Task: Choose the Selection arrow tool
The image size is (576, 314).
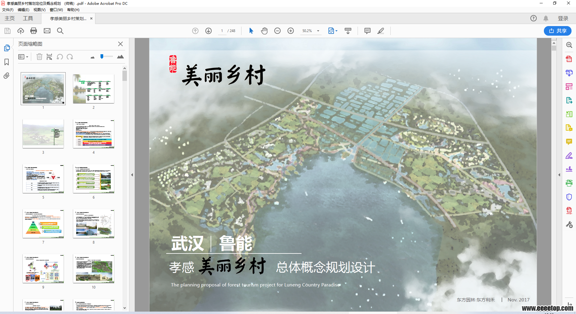Action: (x=251, y=31)
